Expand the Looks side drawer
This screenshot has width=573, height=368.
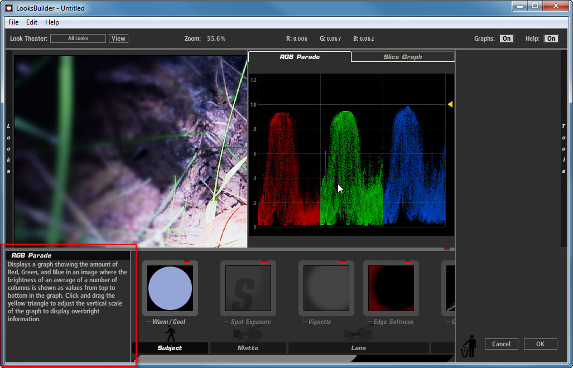8,149
